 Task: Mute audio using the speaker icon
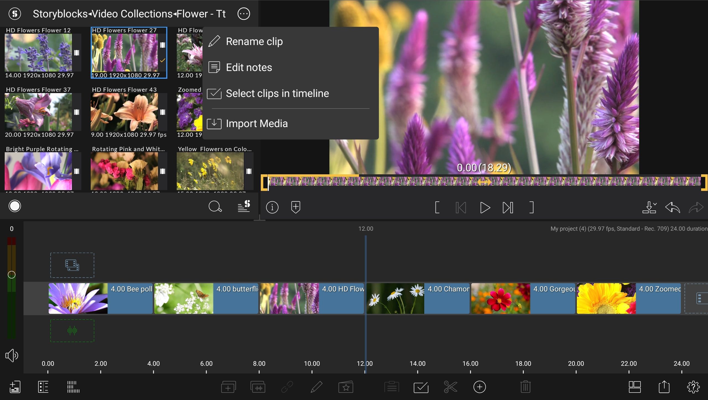coord(12,355)
